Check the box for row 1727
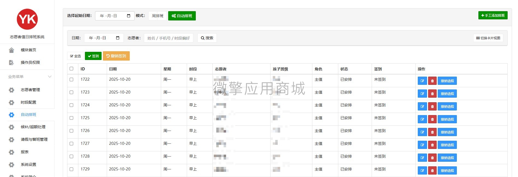The image size is (518, 177). point(72,143)
